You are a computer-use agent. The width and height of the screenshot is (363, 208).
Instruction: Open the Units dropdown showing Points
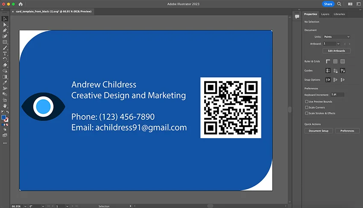(337, 37)
